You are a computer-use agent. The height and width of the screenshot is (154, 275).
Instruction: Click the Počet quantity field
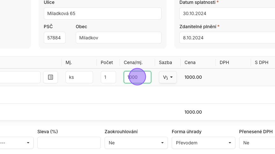tap(108, 77)
